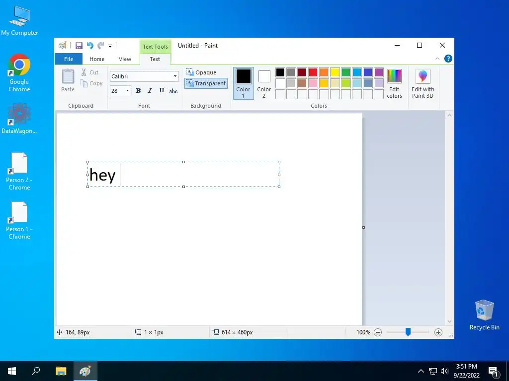Pick the pink (rose) color swatch

pyautogui.click(x=313, y=83)
